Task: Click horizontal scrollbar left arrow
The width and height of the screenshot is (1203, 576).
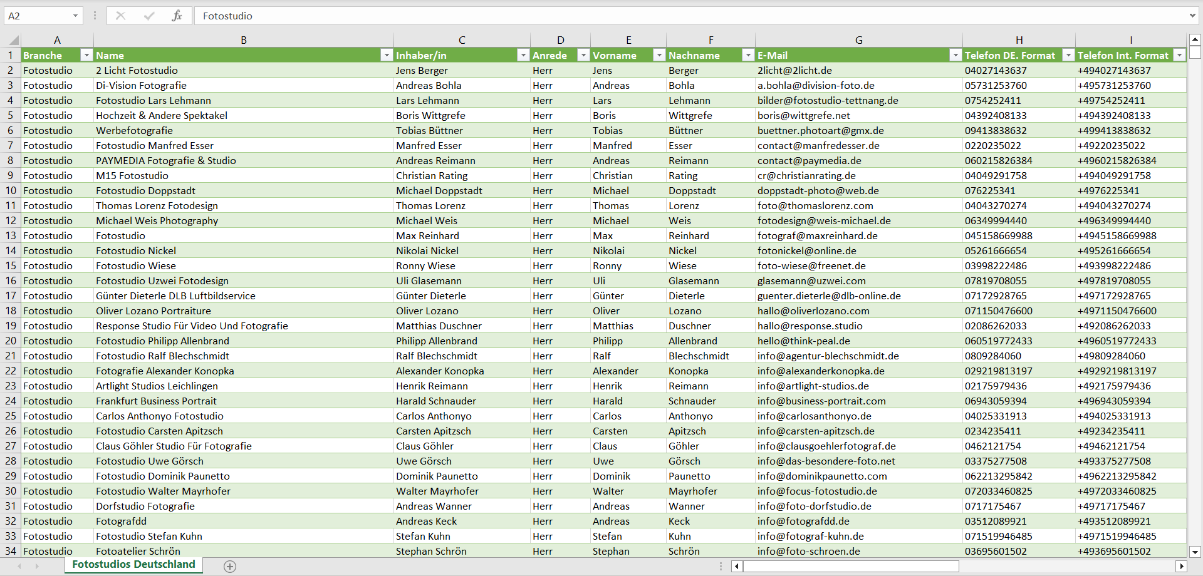Action: (737, 566)
